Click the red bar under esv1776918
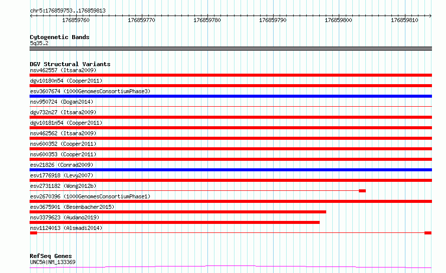This screenshot has height=273, width=446. (x=231, y=180)
